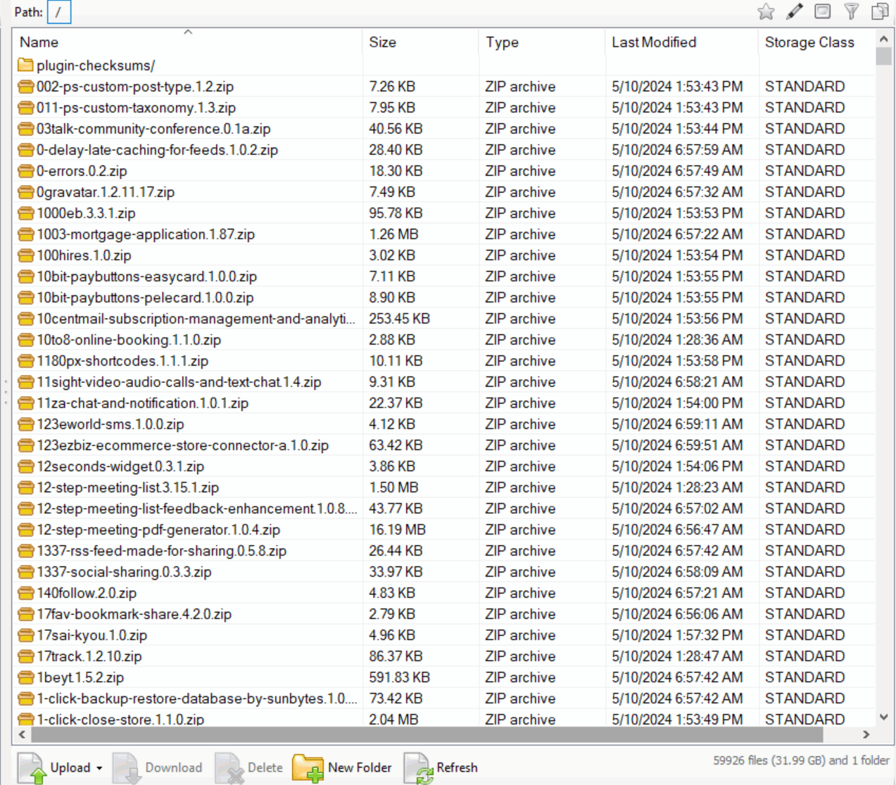
Task: Select 0gravatar.1.2.11.17.zip
Action: [x=106, y=192]
